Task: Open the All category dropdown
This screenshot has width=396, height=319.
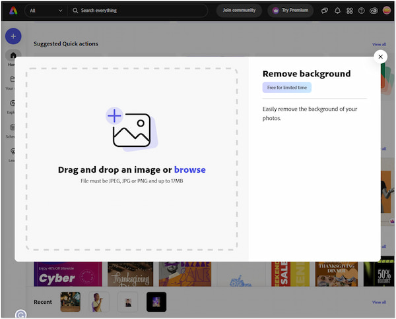Action: 46,11
